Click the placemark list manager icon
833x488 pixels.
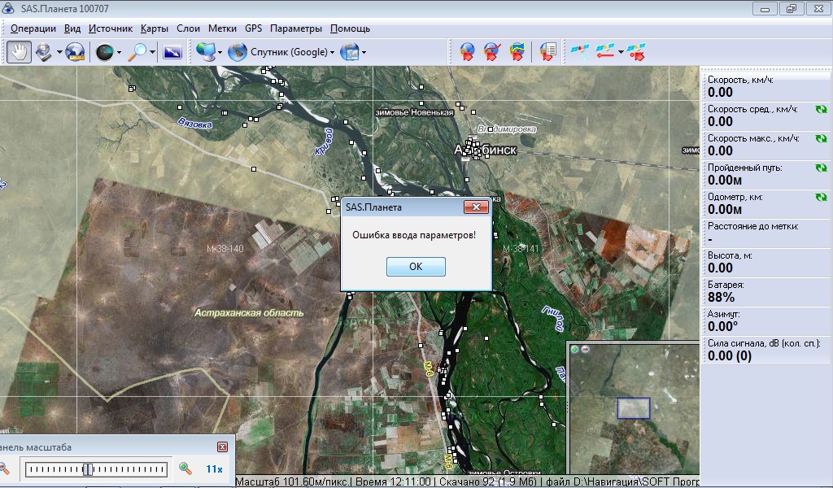[547, 52]
